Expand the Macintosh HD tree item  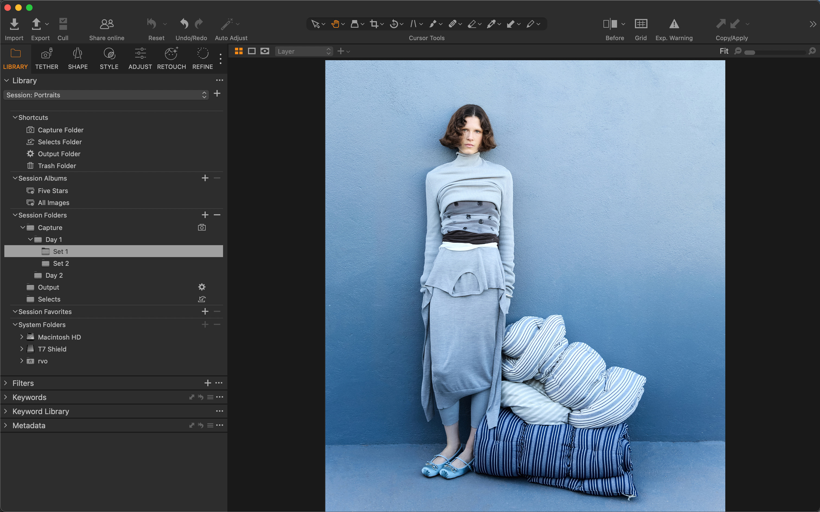(x=22, y=337)
